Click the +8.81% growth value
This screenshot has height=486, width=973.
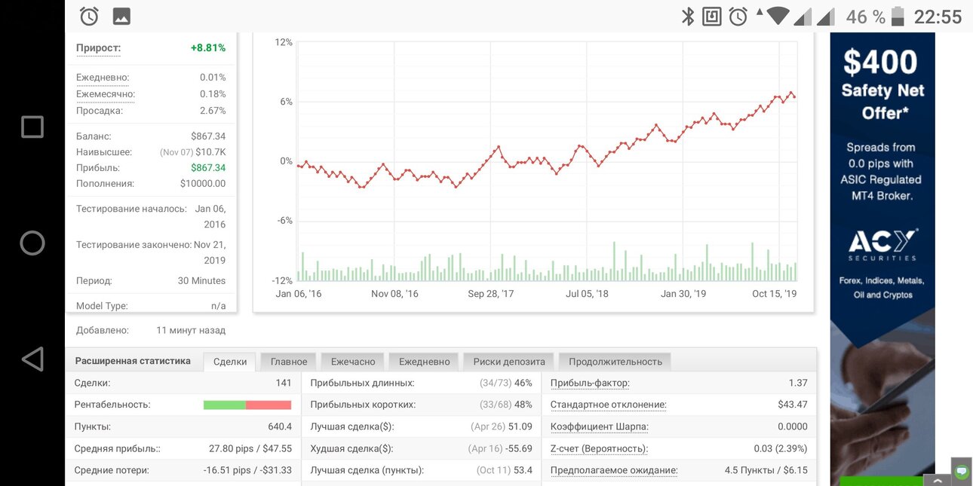coord(207,47)
